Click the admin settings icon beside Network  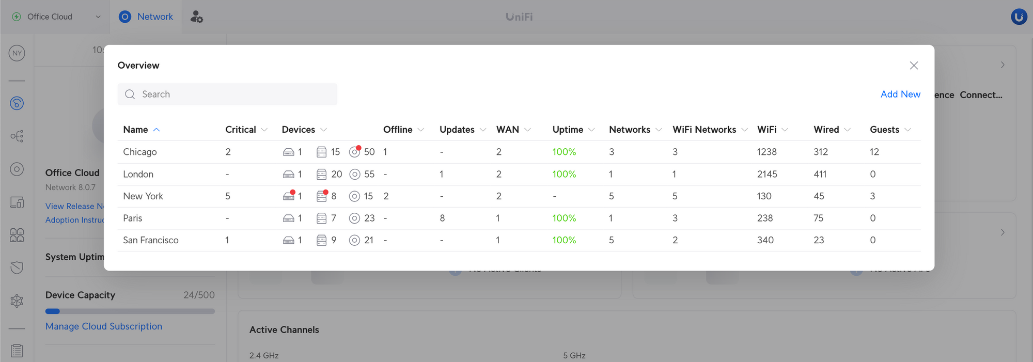coord(196,17)
